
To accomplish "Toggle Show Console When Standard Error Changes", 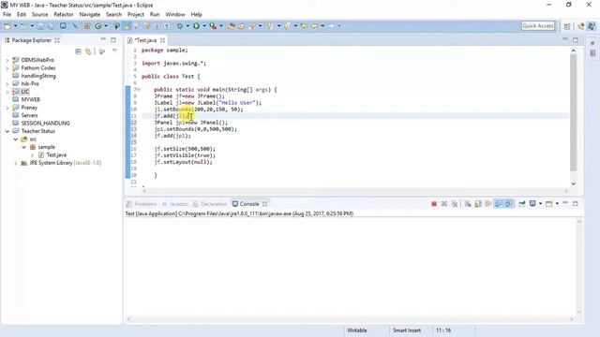I will click(509, 204).
